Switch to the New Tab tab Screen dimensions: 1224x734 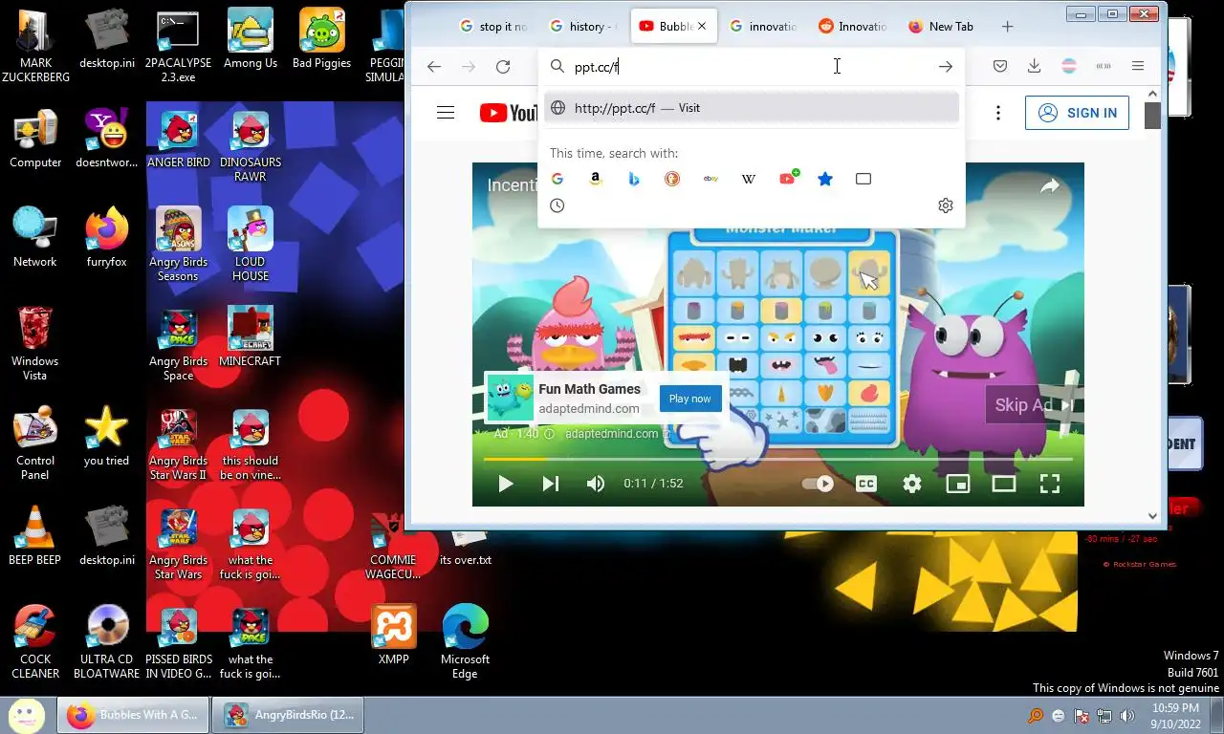[x=942, y=27]
